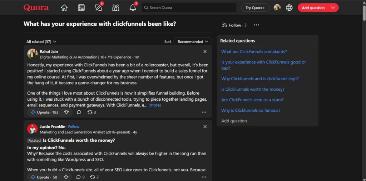Click the '4y' timestamp on Justin Franklin's answer
The width and height of the screenshot is (366, 181).
coord(135,132)
